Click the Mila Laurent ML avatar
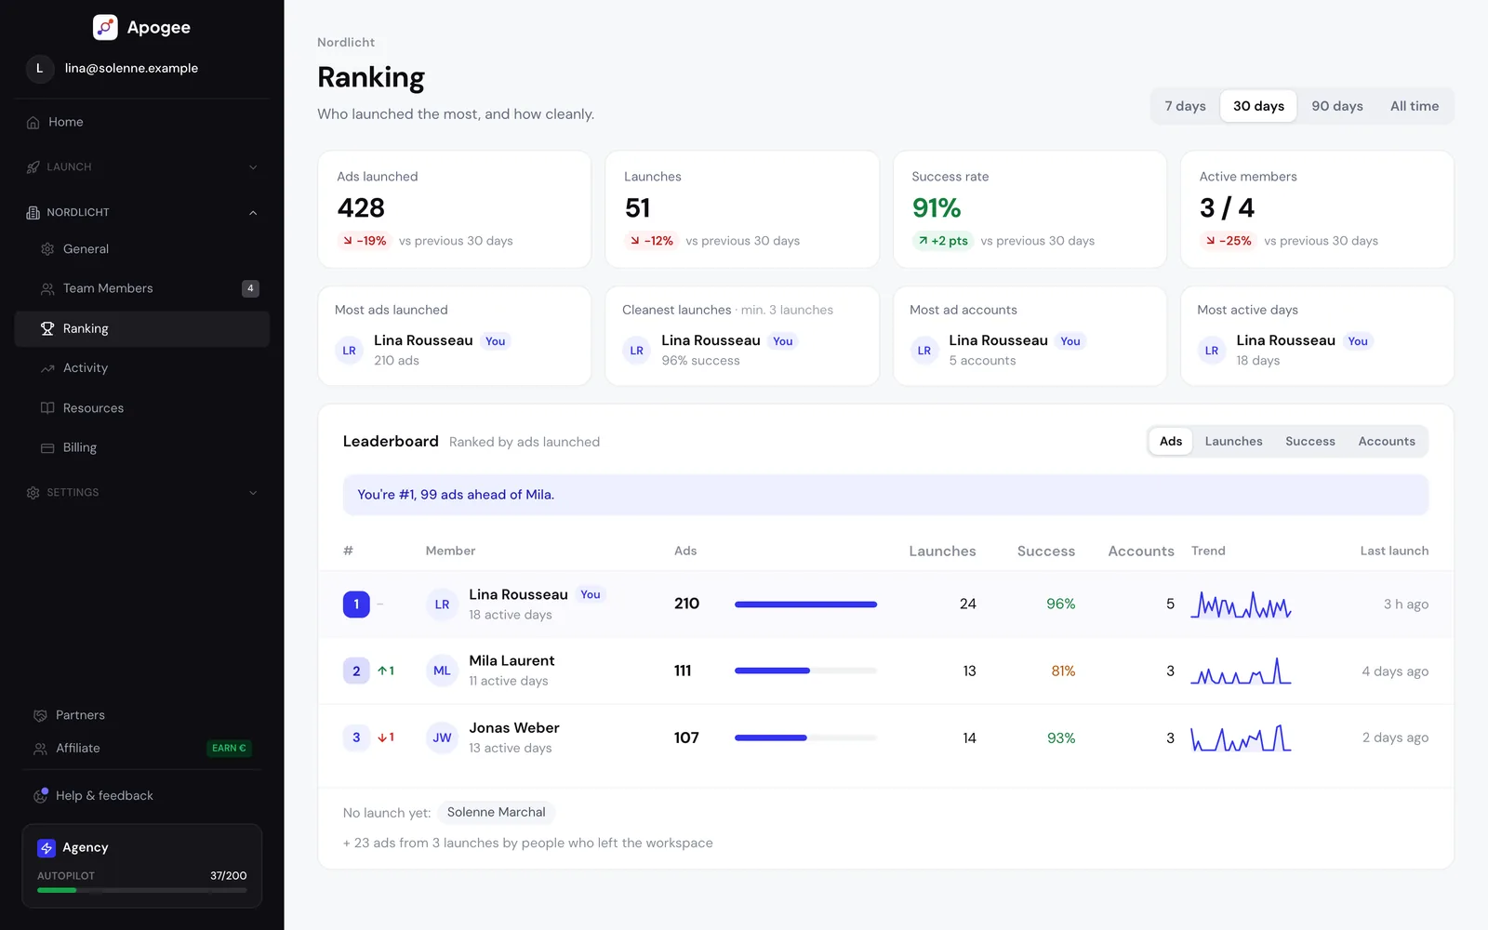Screen dimensions: 1488x930 [442, 671]
